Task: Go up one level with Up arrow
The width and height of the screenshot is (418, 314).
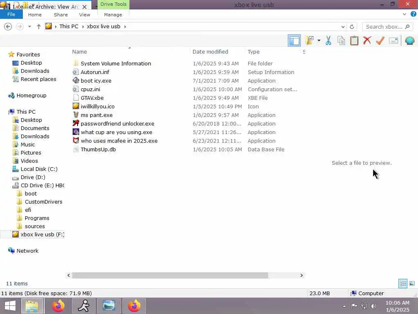Action: 39,27
